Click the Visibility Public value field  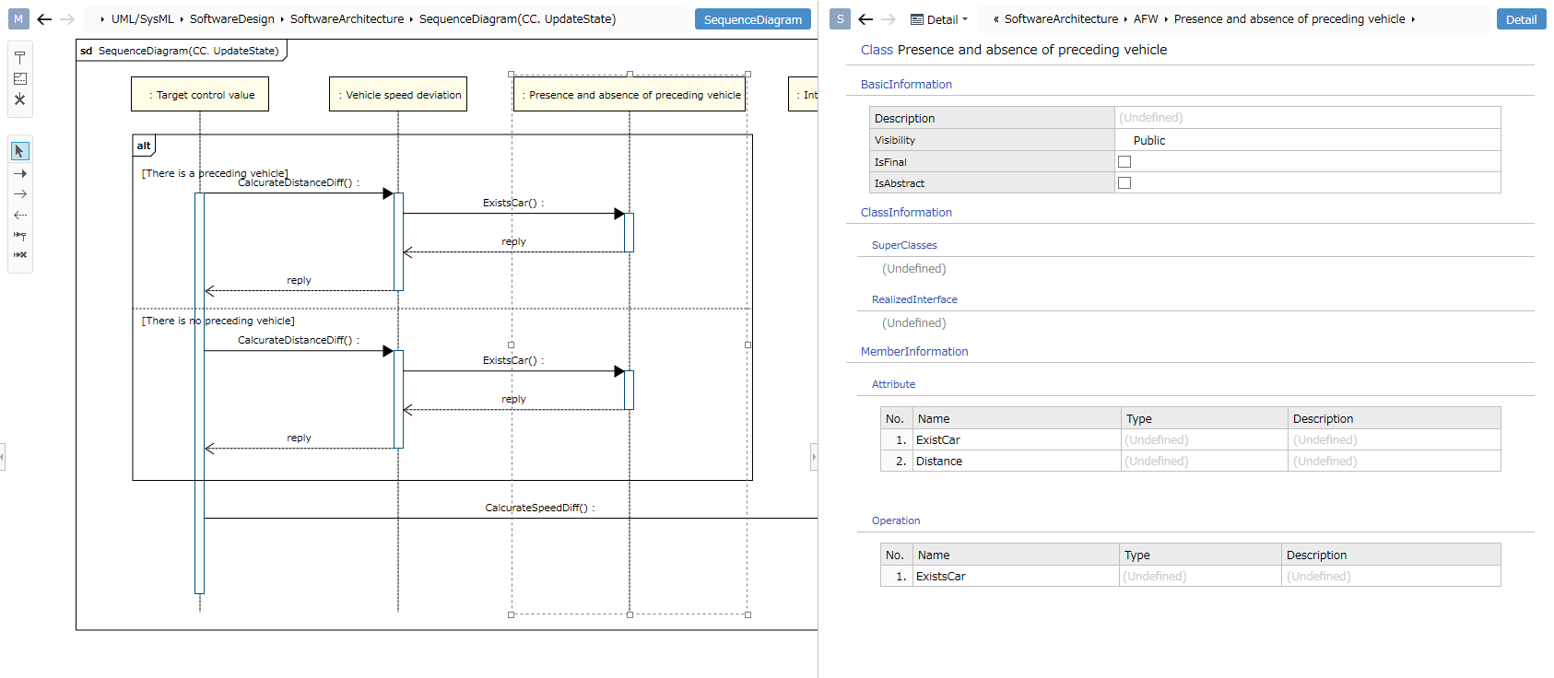pos(1307,140)
